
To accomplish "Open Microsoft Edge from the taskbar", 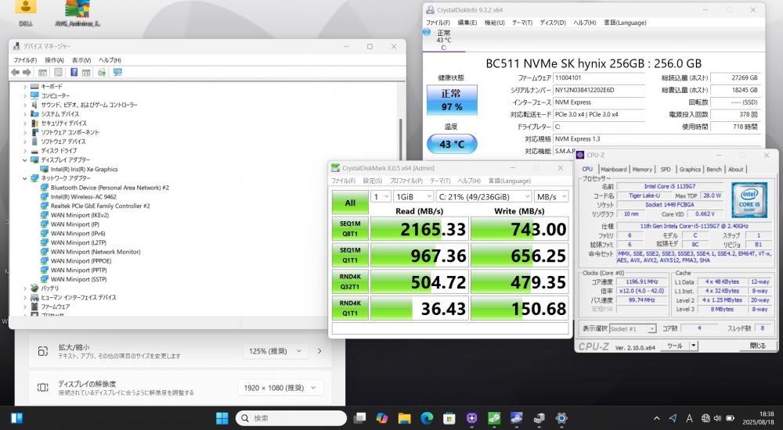I will click(427, 418).
